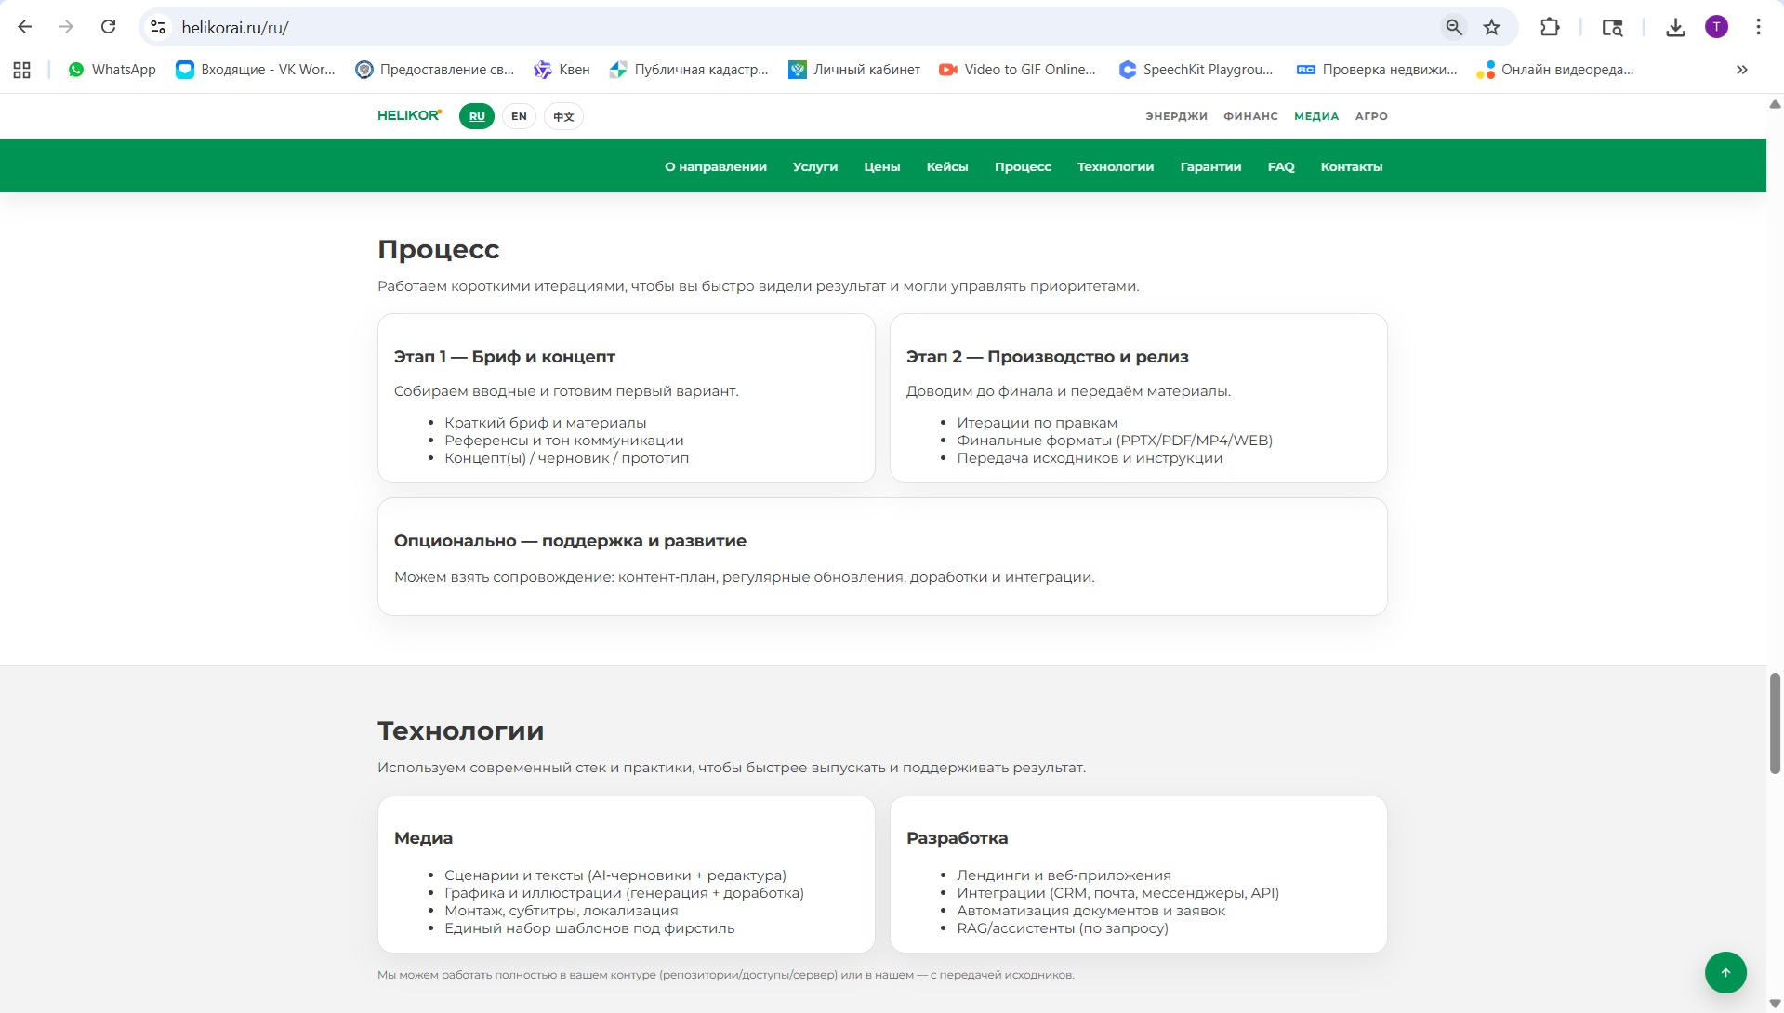Reload the page with the refresh icon

click(108, 27)
